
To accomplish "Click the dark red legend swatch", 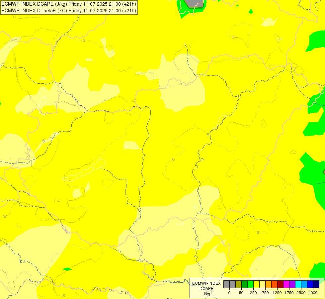I will pyautogui.click(x=281, y=284).
